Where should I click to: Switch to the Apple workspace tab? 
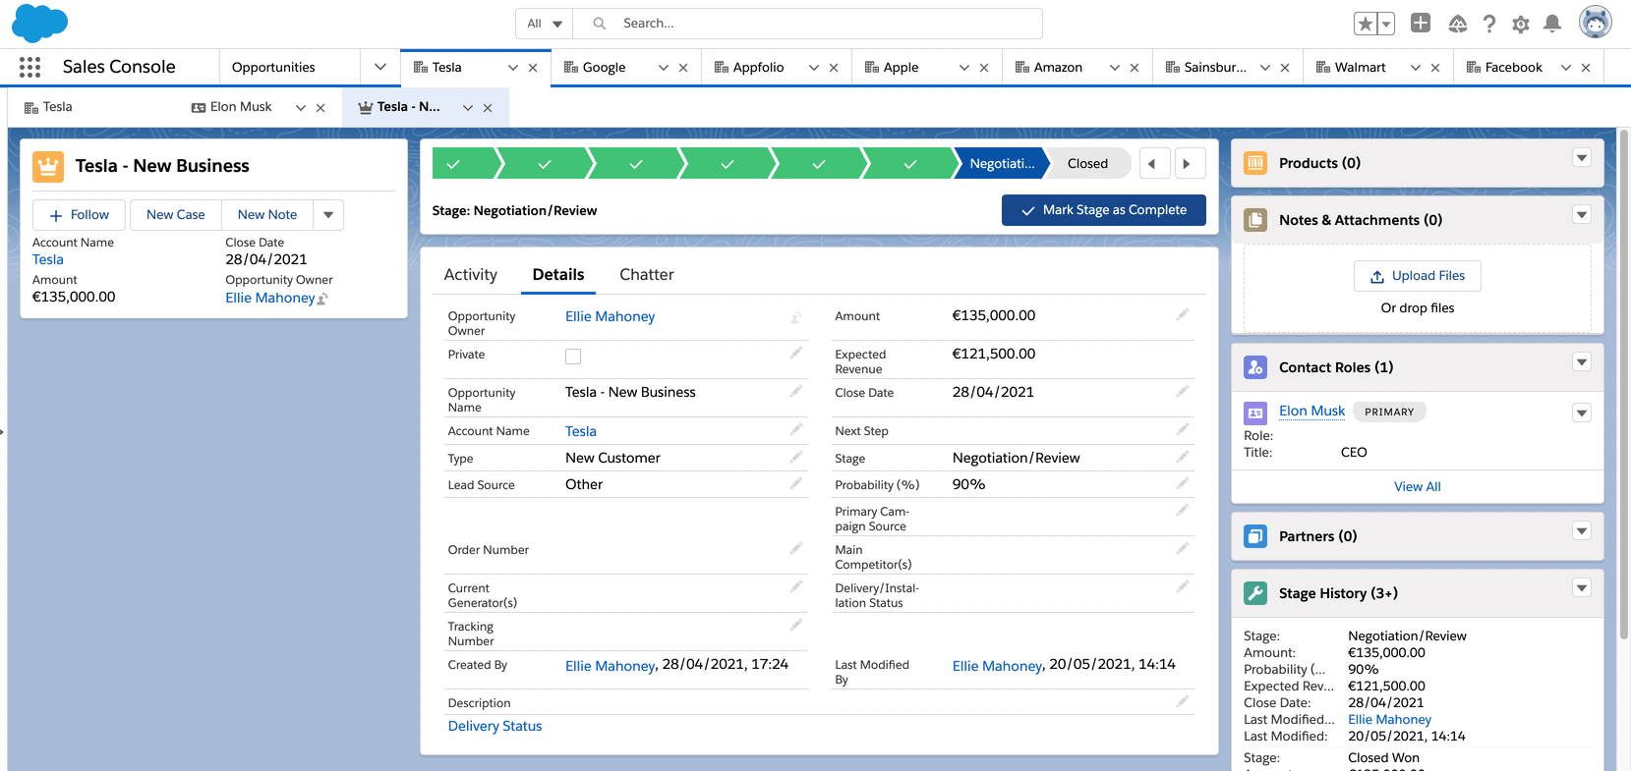[x=901, y=68]
